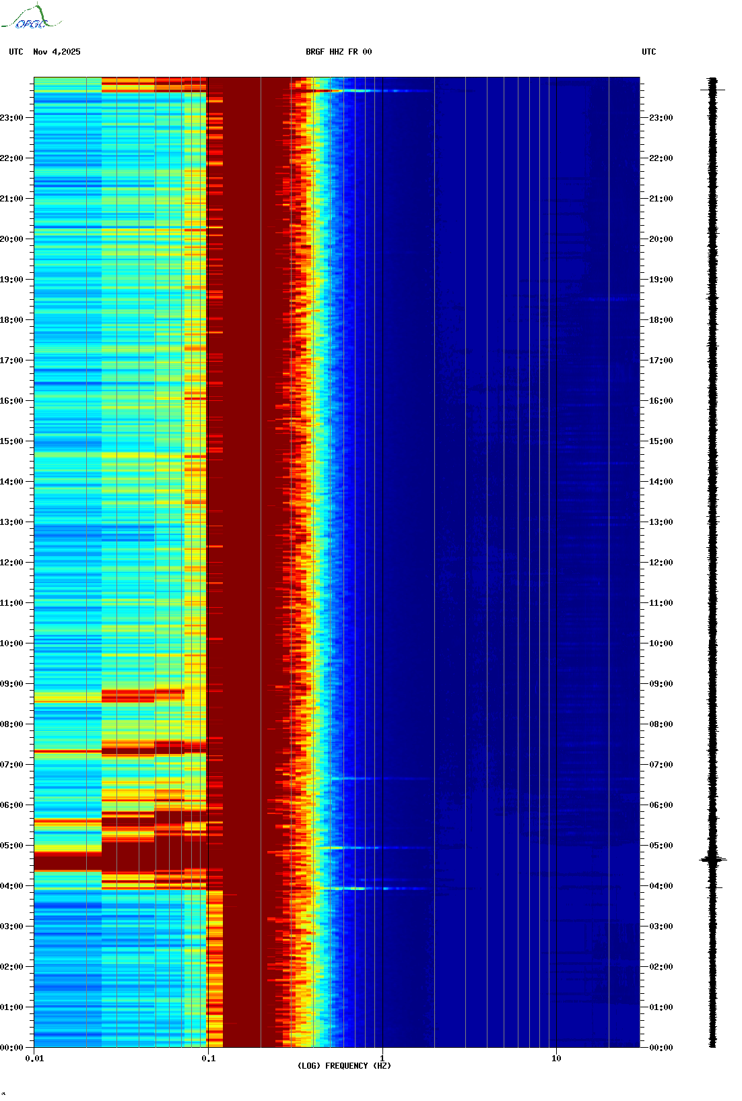The image size is (742, 1101).
Task: Click the BRGF HHZ FR 00 station title
Action: (x=339, y=52)
